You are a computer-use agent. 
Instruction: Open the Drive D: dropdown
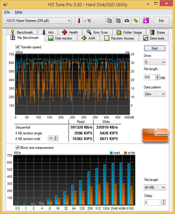click(x=155, y=62)
